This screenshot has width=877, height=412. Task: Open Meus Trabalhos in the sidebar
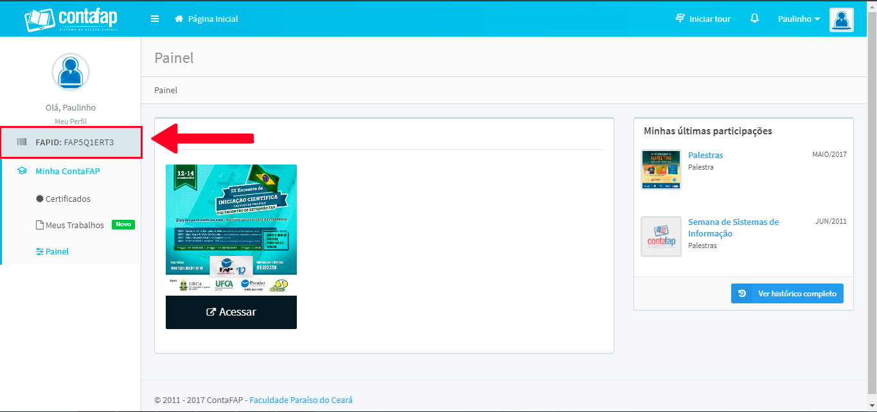[75, 225]
